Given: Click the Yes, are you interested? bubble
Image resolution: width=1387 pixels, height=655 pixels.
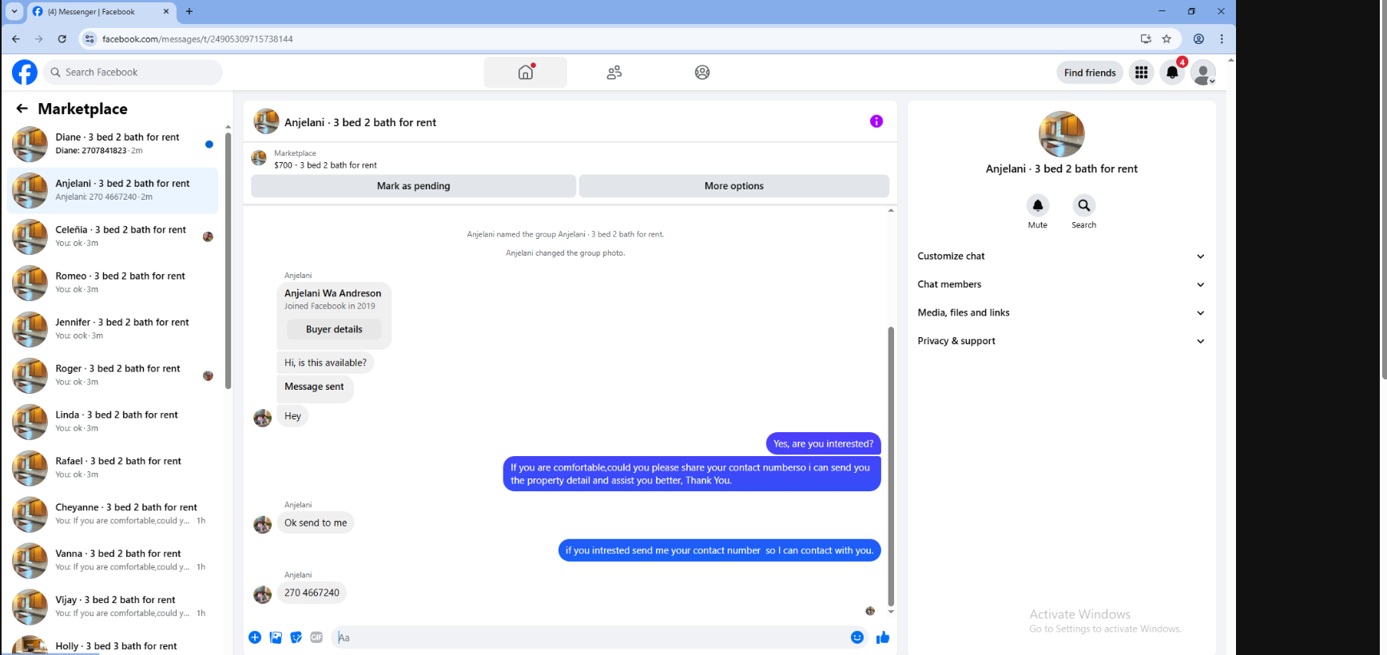Looking at the screenshot, I should [x=823, y=444].
